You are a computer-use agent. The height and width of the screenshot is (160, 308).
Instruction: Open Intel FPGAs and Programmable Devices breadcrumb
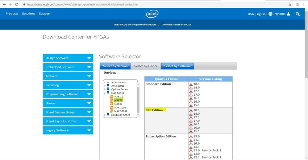135,25
